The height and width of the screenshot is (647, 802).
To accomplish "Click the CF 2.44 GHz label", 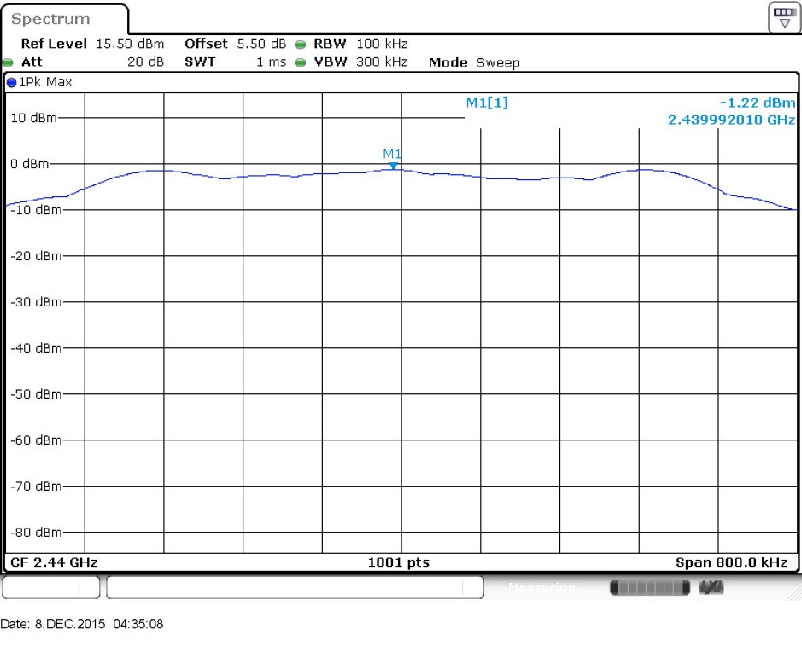I will [54, 562].
